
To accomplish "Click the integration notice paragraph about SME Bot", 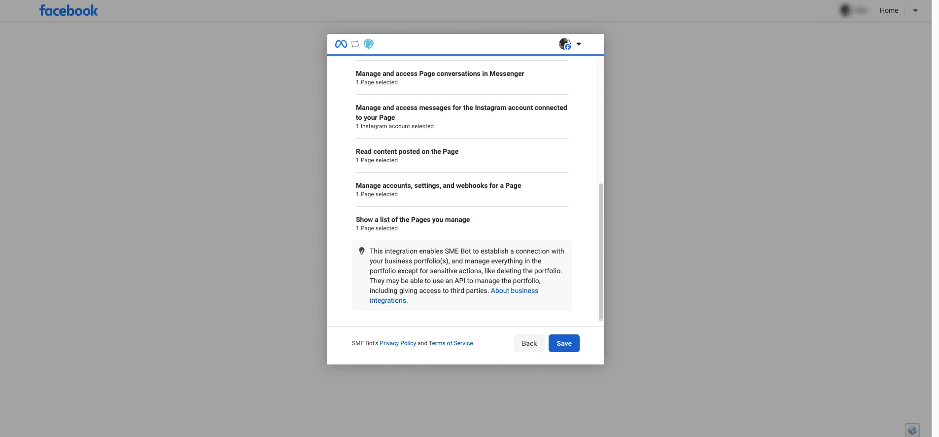I will click(466, 276).
